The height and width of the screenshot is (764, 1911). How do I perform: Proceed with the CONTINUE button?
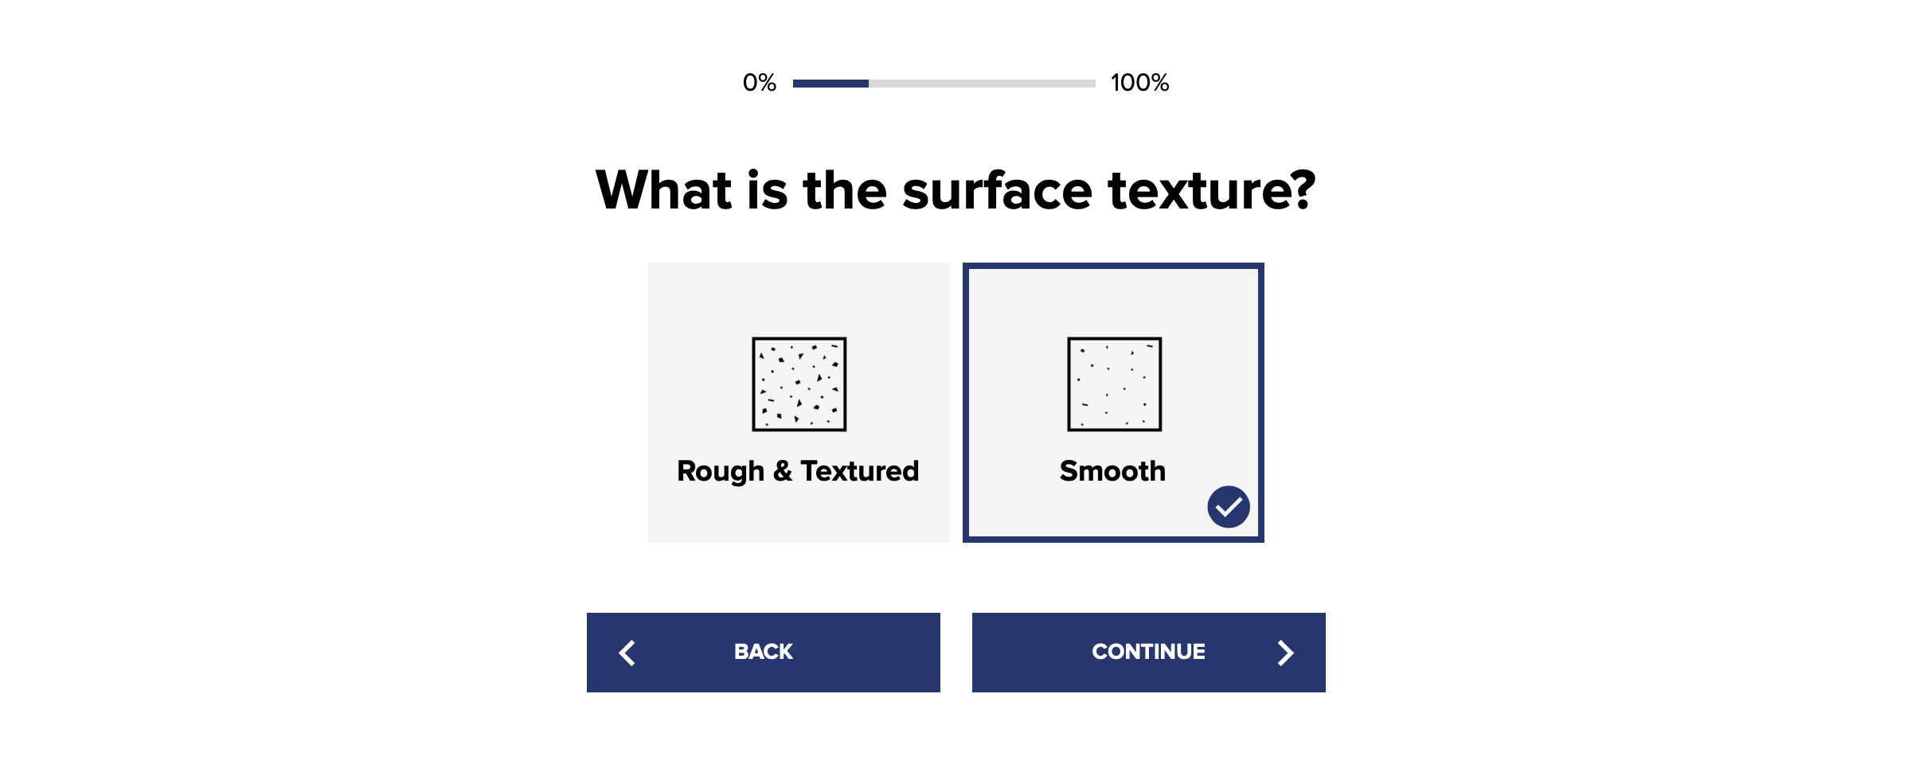(1149, 653)
